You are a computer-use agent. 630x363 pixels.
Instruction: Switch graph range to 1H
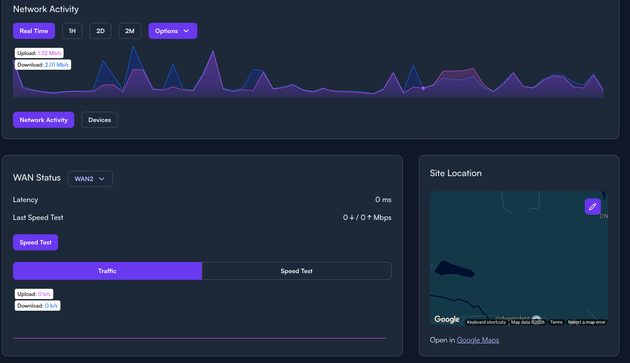point(72,31)
